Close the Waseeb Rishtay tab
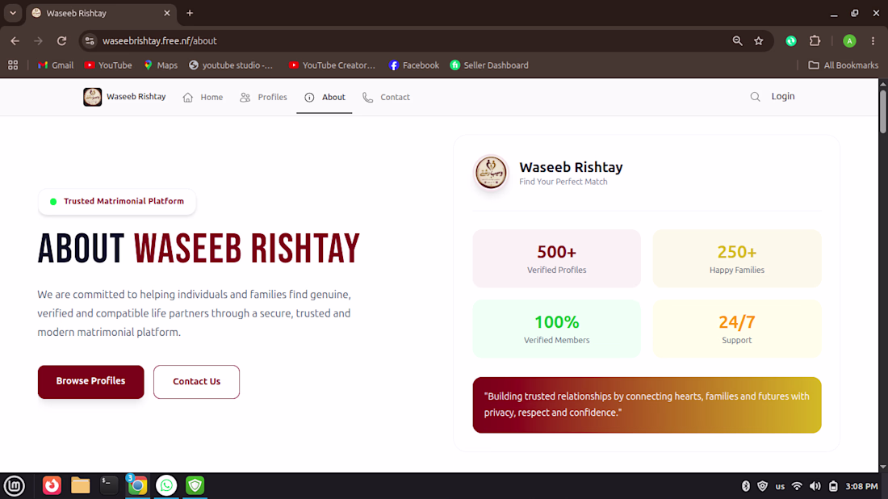This screenshot has height=499, width=888. [167, 13]
